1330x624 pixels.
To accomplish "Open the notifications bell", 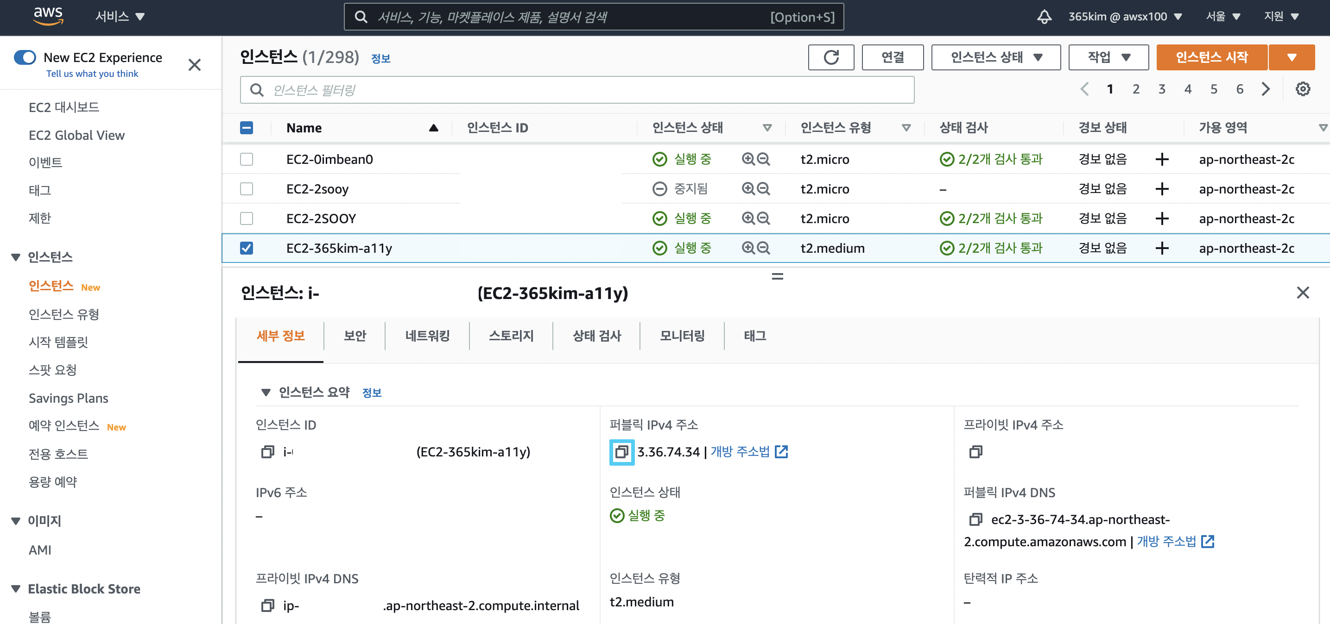I will click(1044, 17).
